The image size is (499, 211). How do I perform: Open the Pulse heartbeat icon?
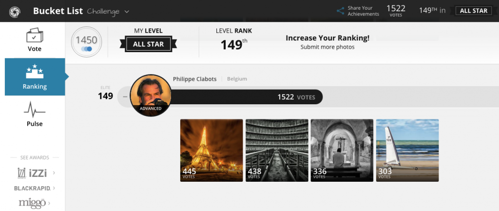35,110
